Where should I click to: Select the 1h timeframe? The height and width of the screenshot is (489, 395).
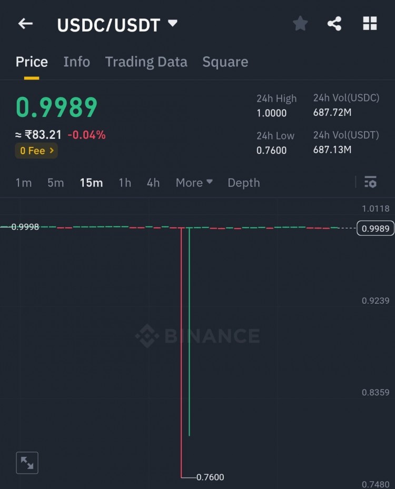pos(125,183)
